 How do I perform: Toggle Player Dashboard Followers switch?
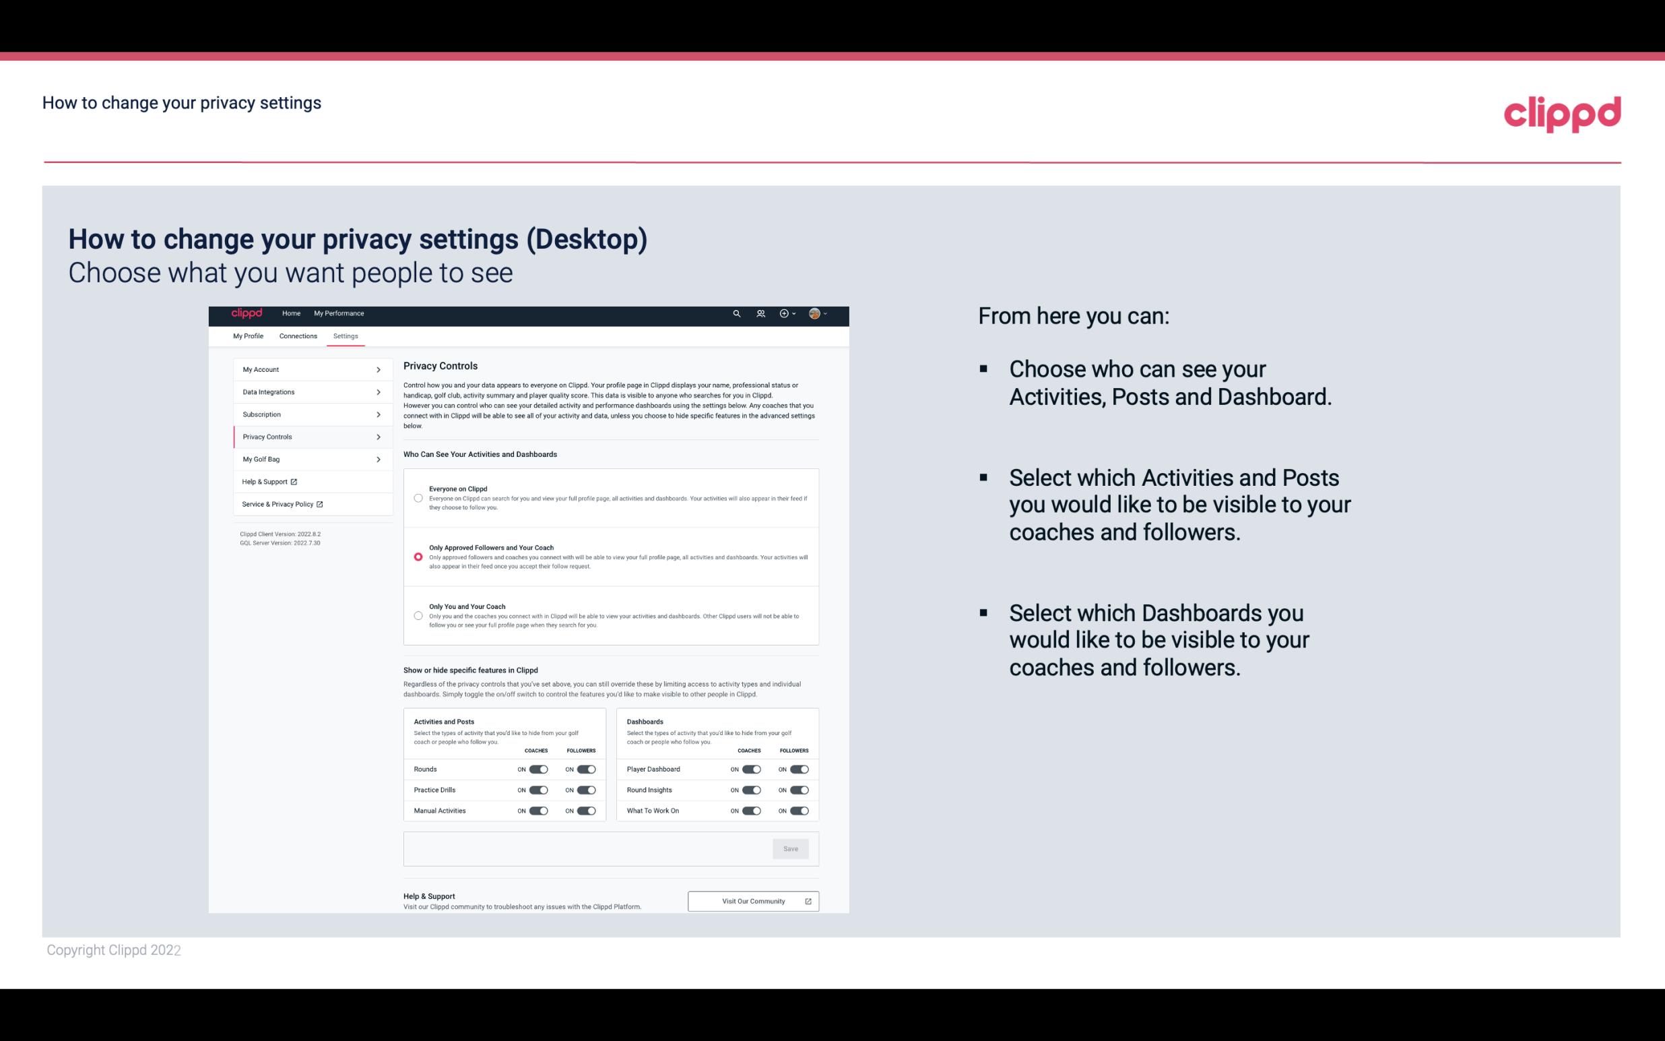799,767
